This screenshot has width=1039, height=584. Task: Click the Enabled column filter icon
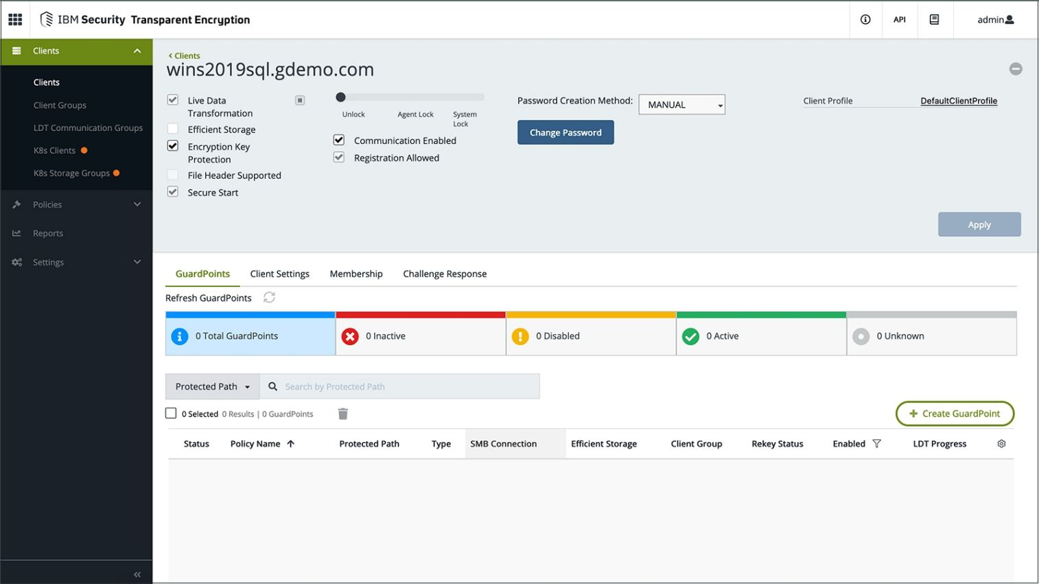point(876,444)
